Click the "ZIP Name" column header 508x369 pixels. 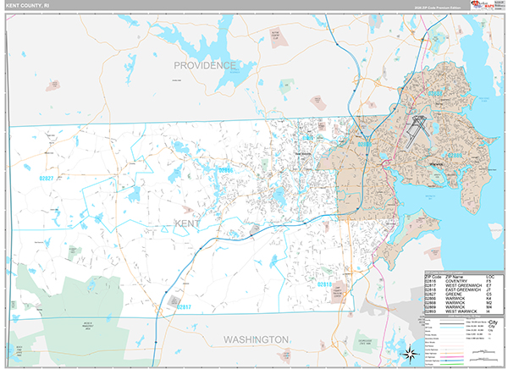(x=454, y=277)
